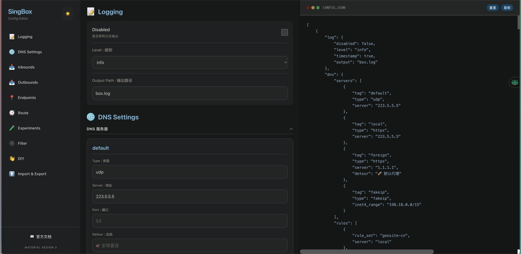Click the 复制 copy button

(x=507, y=8)
